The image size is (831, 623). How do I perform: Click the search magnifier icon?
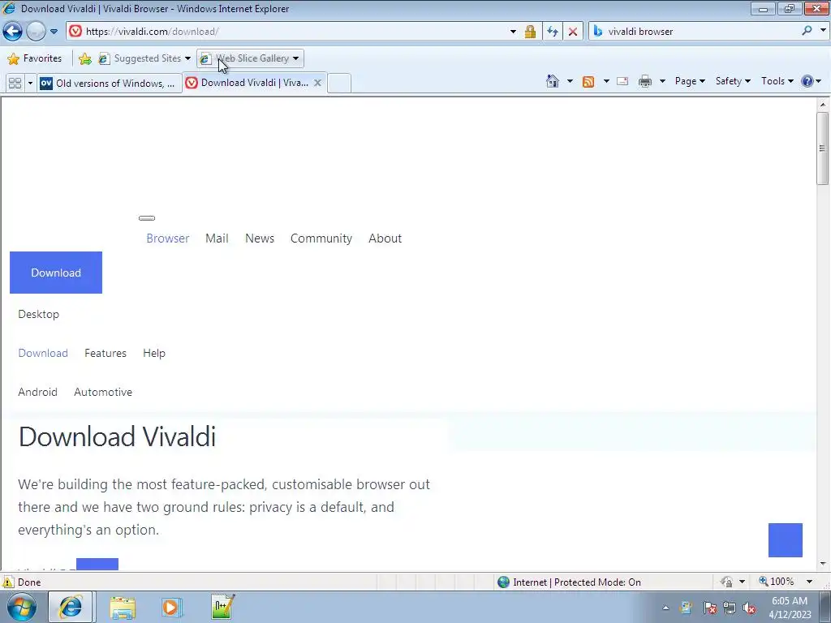tap(807, 31)
